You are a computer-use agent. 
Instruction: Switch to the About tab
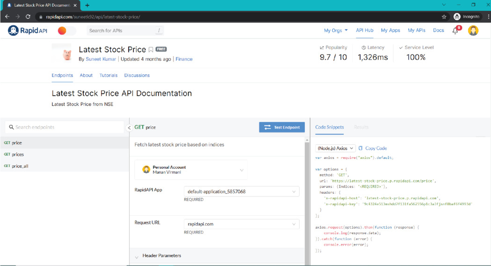pyautogui.click(x=86, y=75)
